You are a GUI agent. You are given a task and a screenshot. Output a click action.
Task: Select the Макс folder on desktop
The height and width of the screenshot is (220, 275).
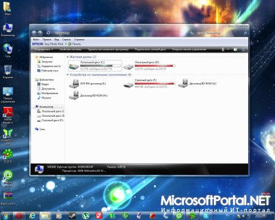pyautogui.click(x=7, y=9)
